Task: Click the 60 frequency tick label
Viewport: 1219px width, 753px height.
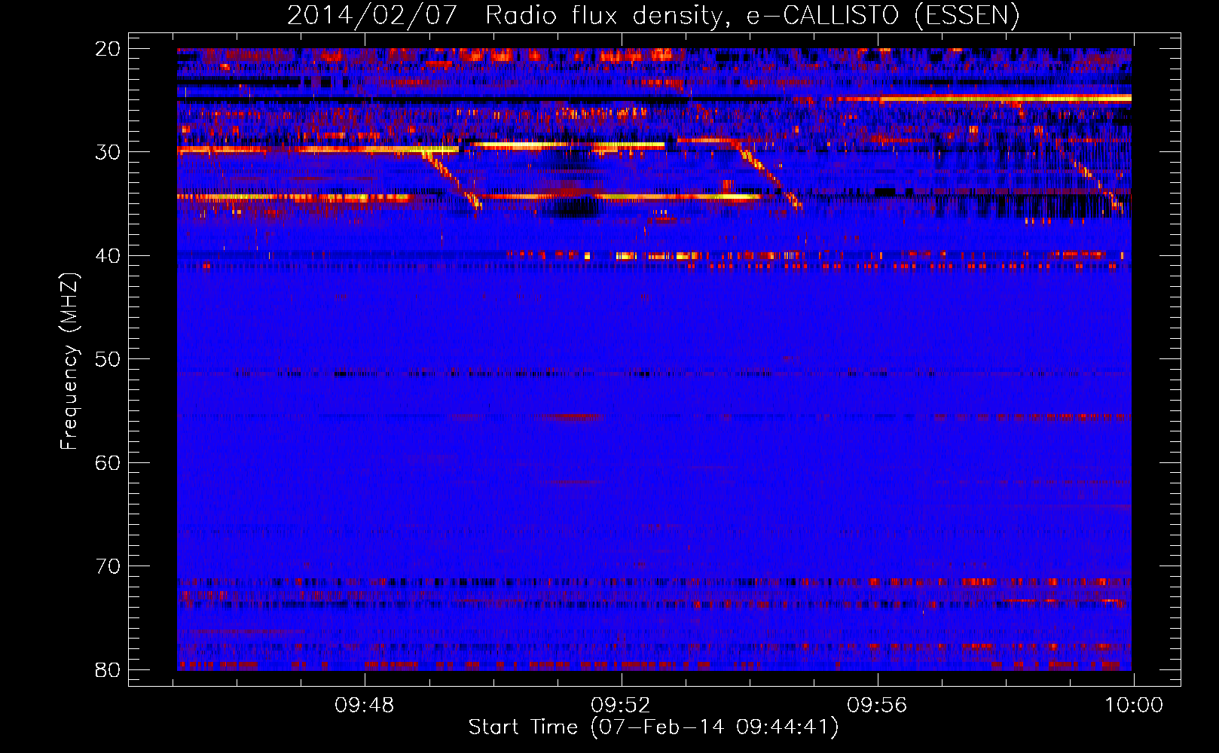Action: click(108, 462)
